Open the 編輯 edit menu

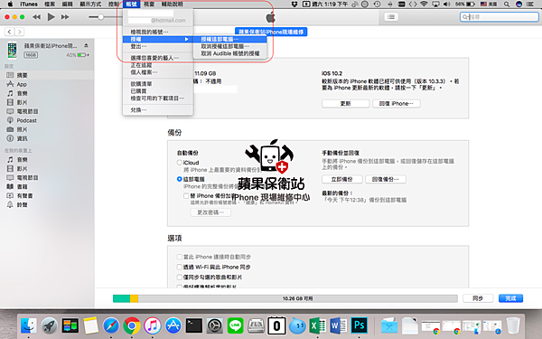coord(68,5)
